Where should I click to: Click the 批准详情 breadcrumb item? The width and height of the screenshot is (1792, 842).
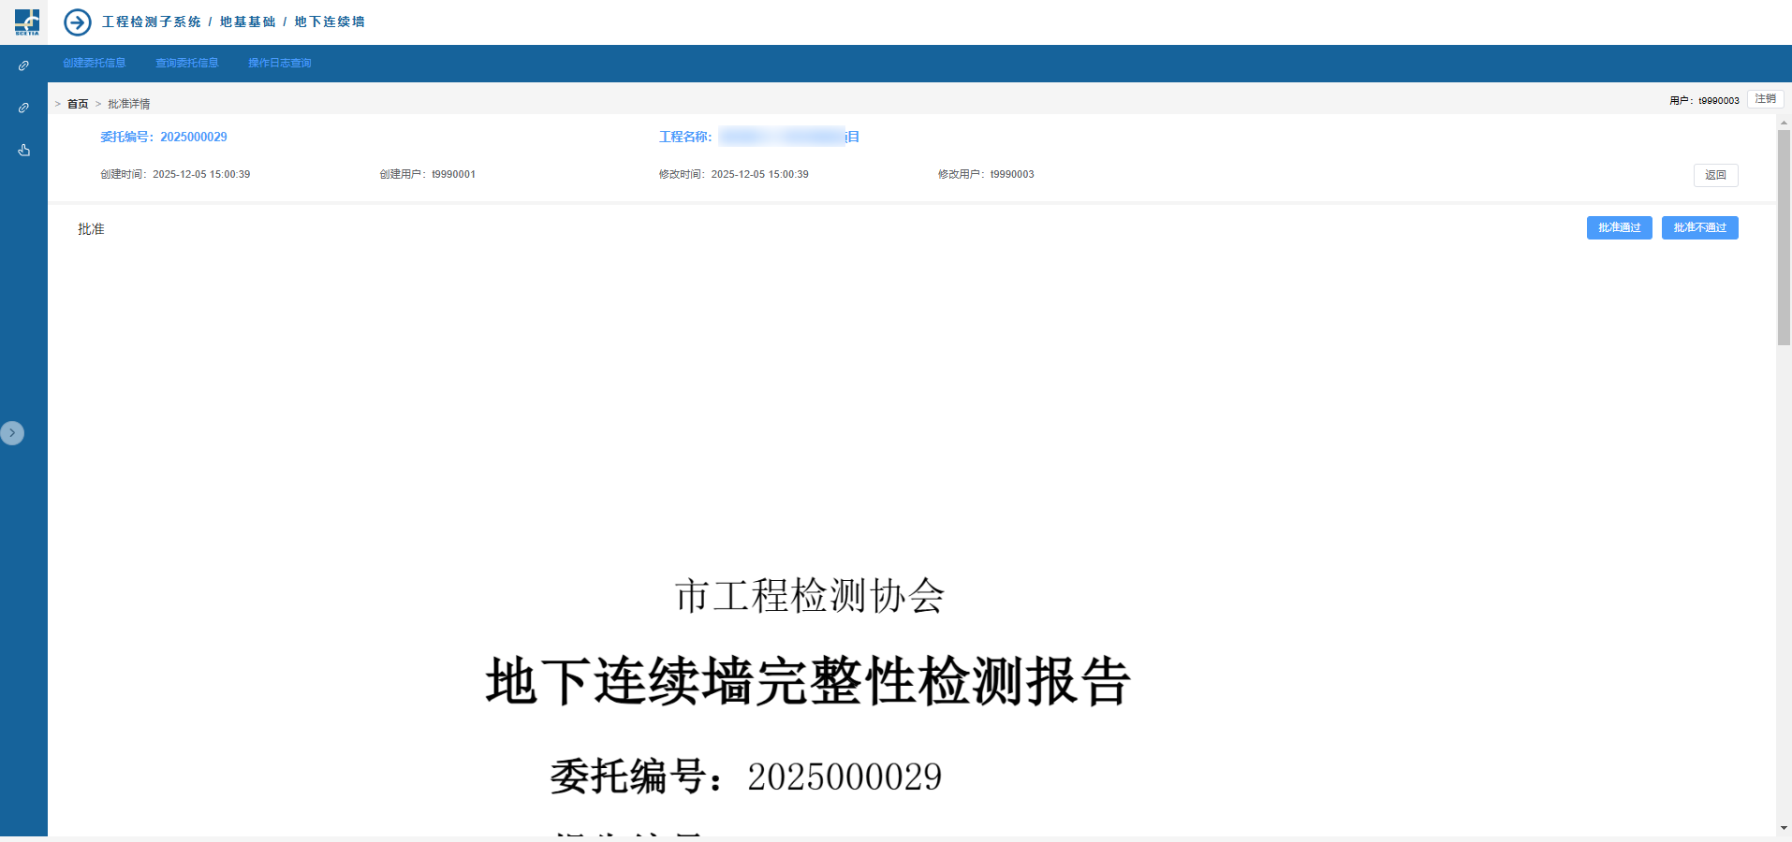[x=128, y=104]
